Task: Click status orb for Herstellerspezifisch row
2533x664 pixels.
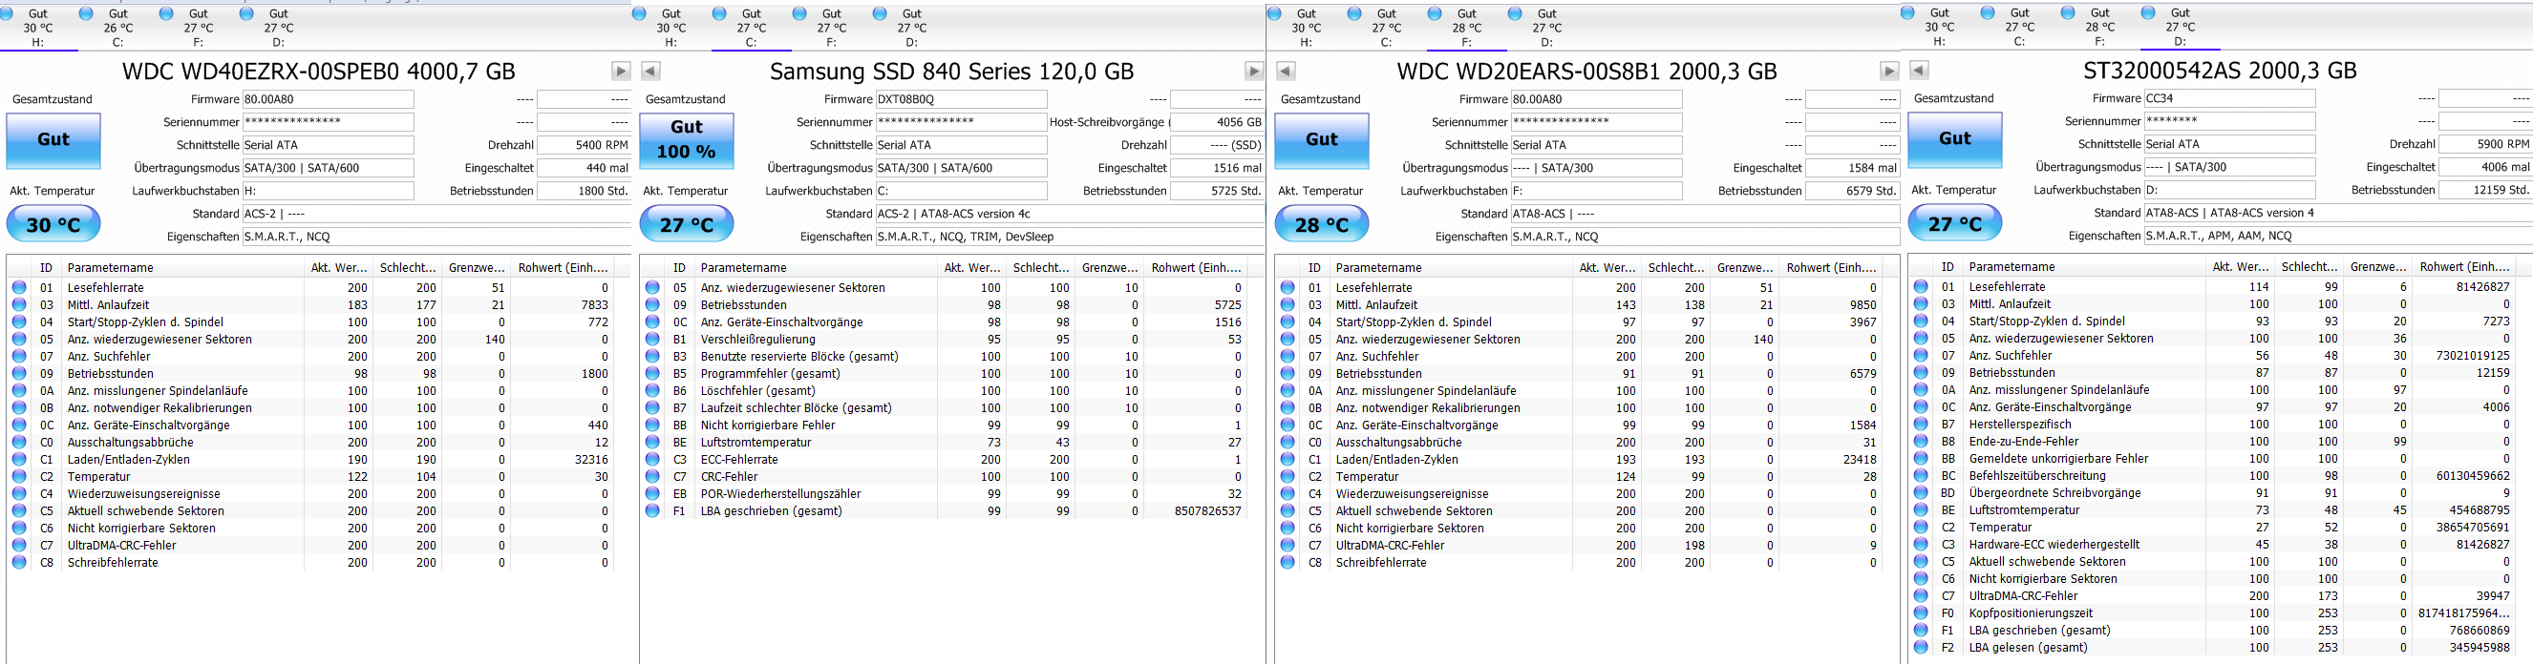Action: coord(1921,424)
